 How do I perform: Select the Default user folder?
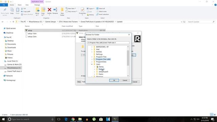click(x=101, y=69)
